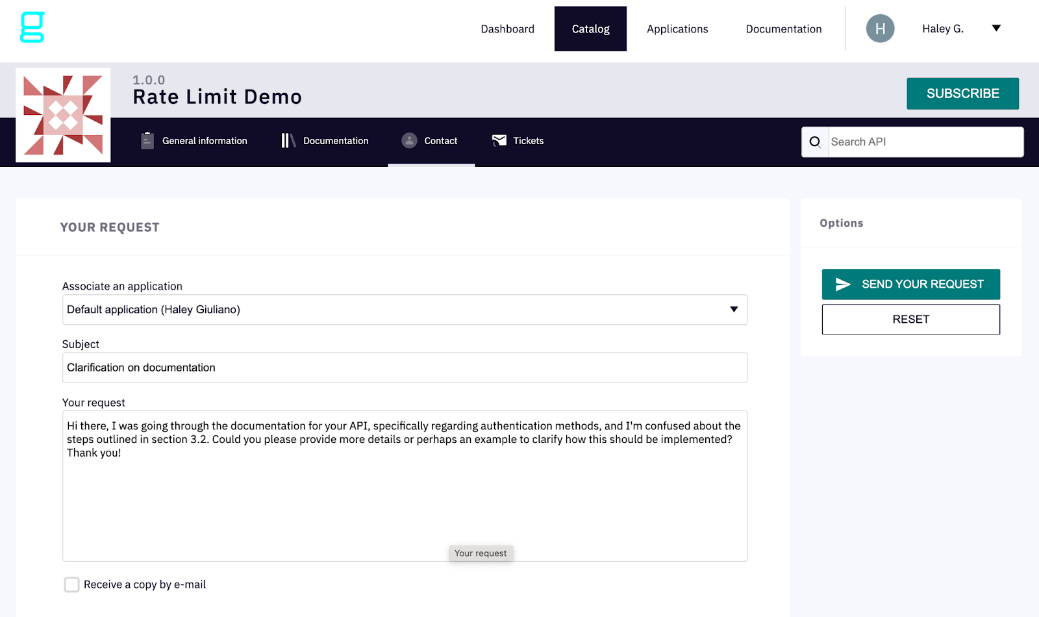Switch to the API Documentation tab
The height and width of the screenshot is (617, 1039).
pyautogui.click(x=325, y=141)
